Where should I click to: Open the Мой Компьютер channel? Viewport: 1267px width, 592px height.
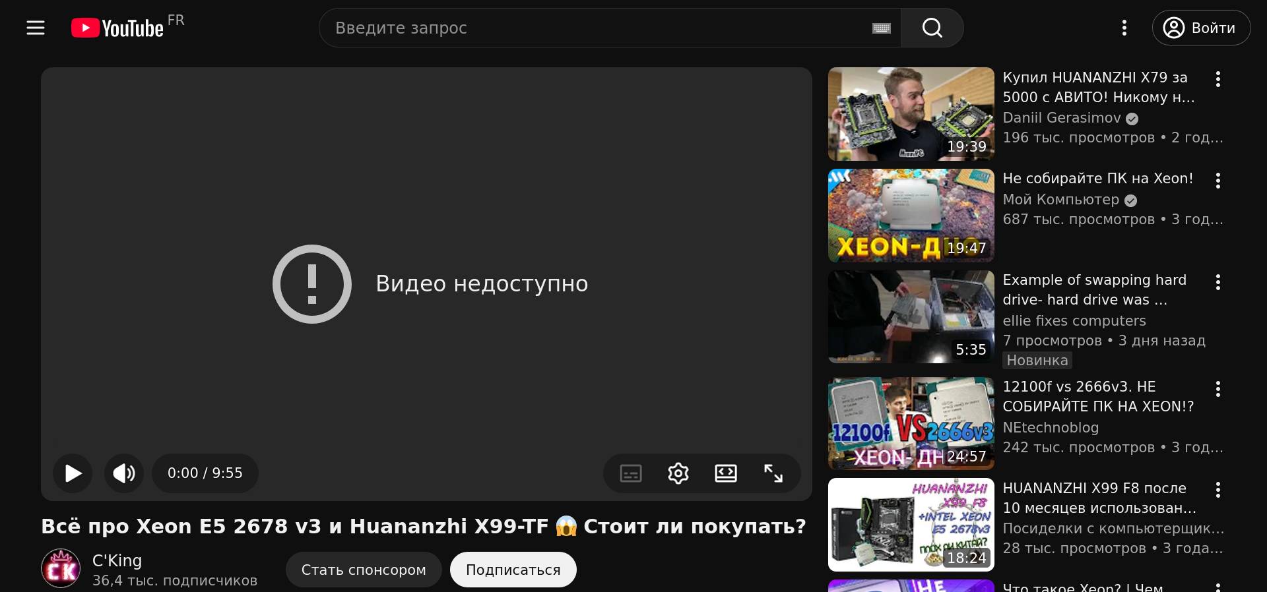pyautogui.click(x=1061, y=200)
